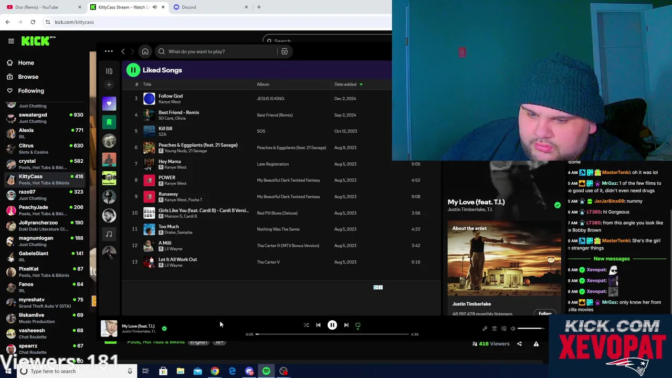Open a new browser tab
The image size is (672, 378).
pyautogui.click(x=259, y=7)
